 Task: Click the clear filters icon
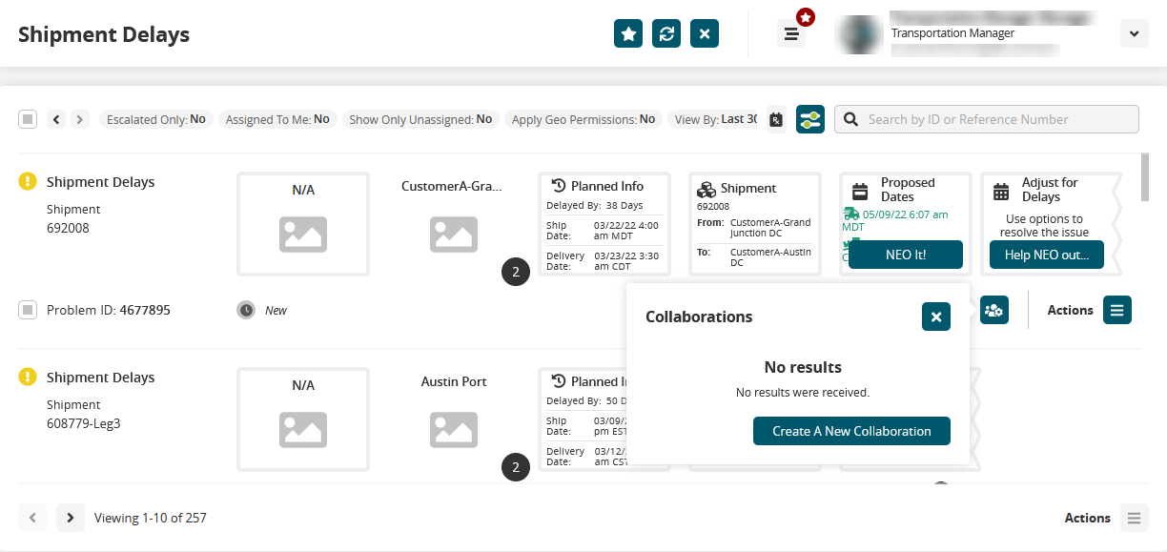tap(776, 119)
